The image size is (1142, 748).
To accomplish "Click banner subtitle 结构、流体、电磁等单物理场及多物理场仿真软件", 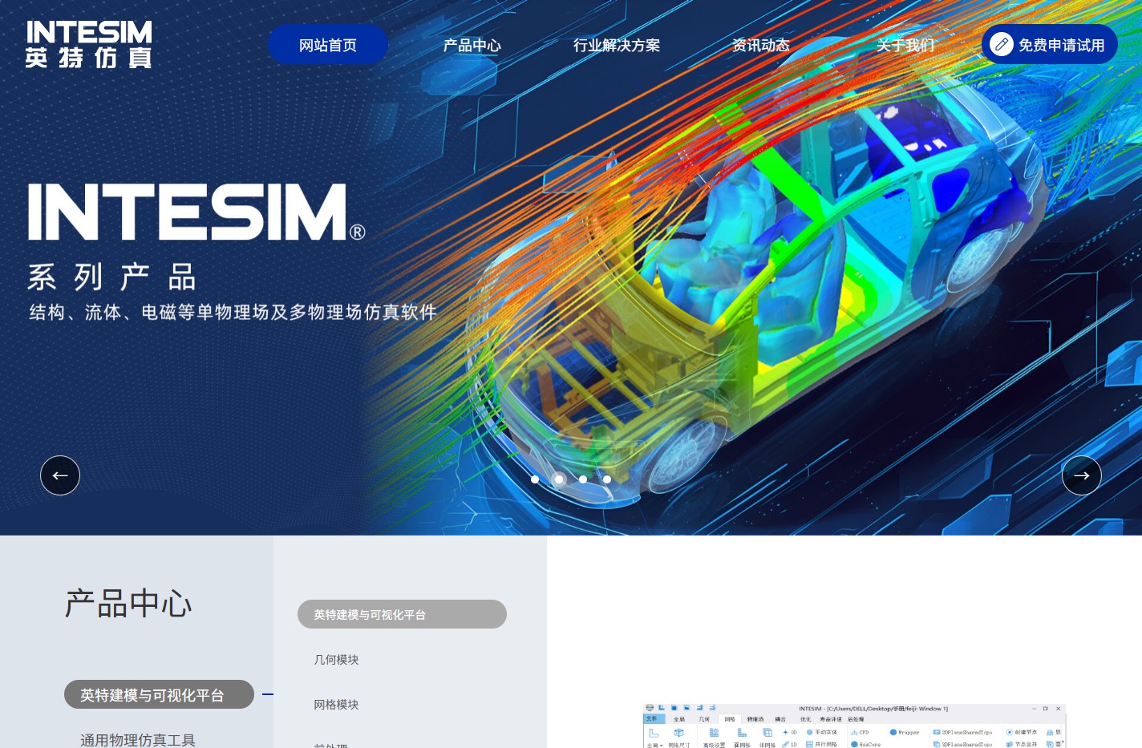I will tap(233, 312).
